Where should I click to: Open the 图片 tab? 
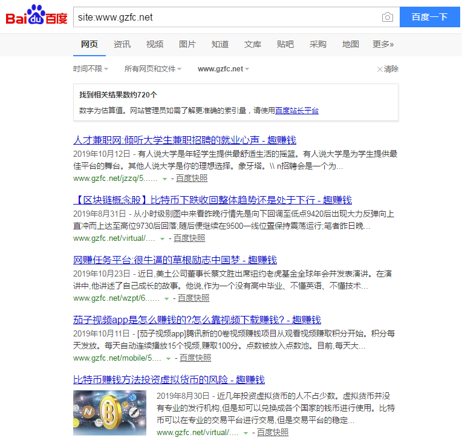pyautogui.click(x=187, y=44)
